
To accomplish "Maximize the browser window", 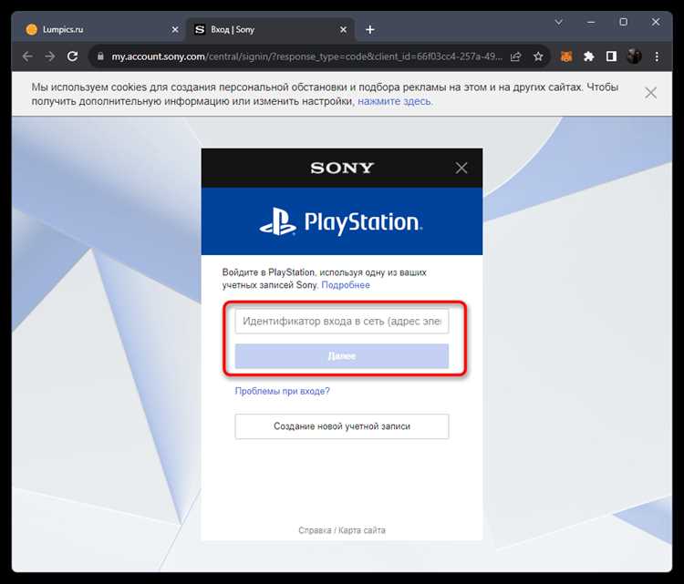I will 624,22.
